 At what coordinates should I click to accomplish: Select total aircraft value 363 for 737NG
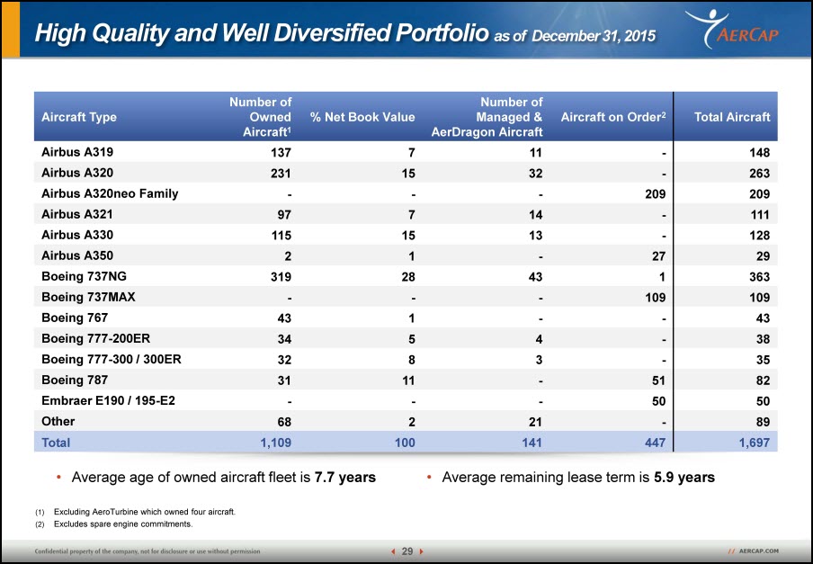click(x=760, y=277)
